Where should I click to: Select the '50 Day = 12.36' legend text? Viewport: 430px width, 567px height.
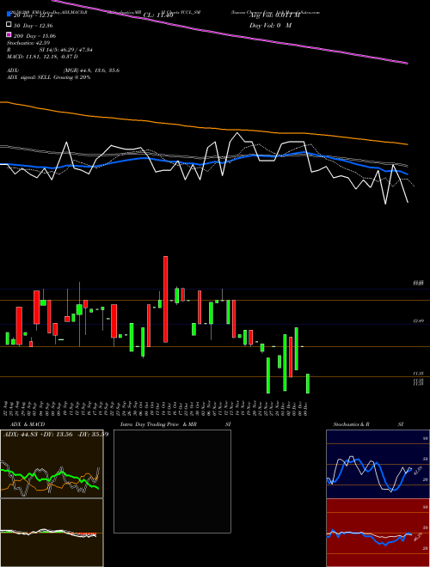[34, 26]
